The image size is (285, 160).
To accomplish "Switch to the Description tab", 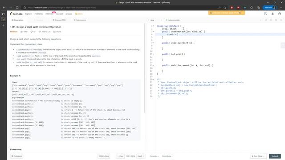I will pyautogui.click(x=17, y=20).
